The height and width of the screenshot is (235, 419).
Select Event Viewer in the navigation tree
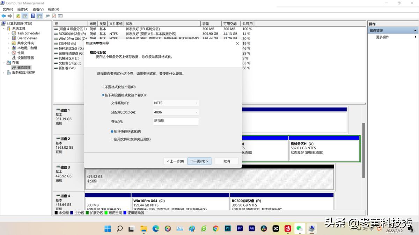click(x=27, y=38)
